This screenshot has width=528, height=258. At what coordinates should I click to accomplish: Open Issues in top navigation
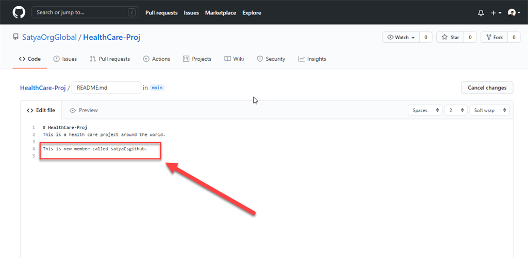(x=191, y=13)
